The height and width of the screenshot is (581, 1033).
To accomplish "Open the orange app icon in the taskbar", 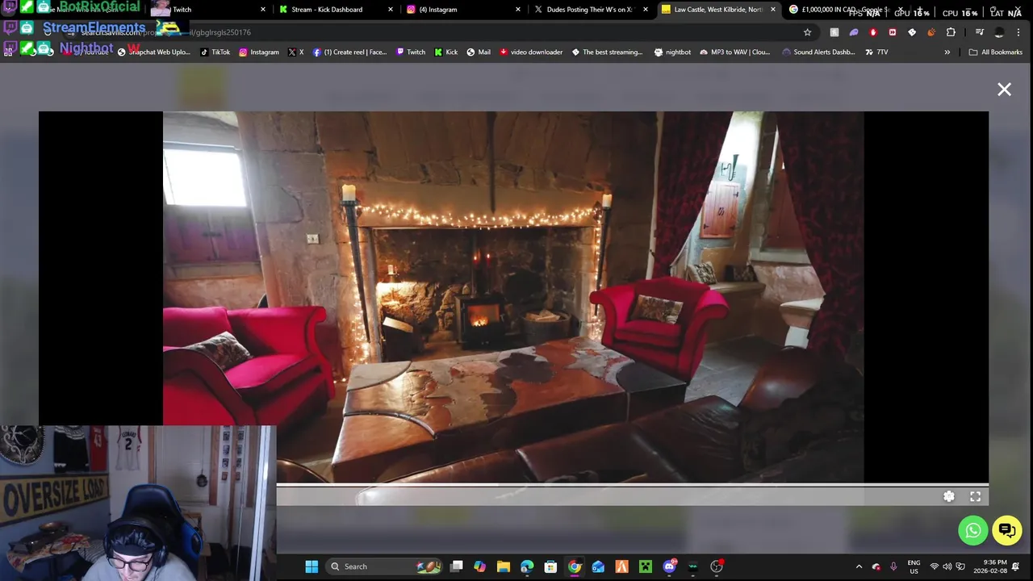I will pyautogui.click(x=621, y=566).
